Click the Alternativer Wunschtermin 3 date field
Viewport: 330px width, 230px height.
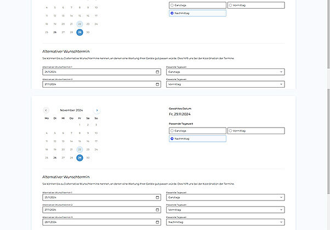coord(98,222)
